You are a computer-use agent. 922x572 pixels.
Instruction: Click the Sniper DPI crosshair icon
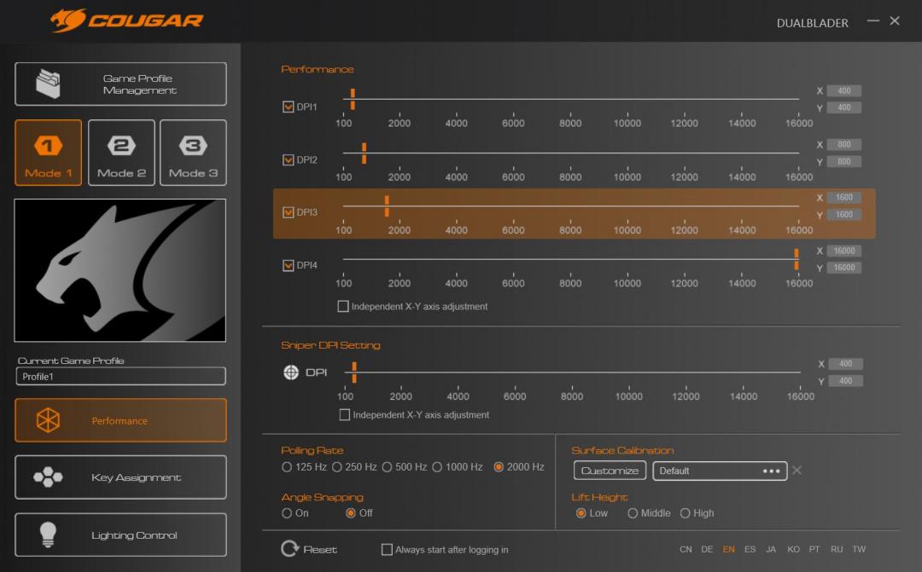point(291,373)
